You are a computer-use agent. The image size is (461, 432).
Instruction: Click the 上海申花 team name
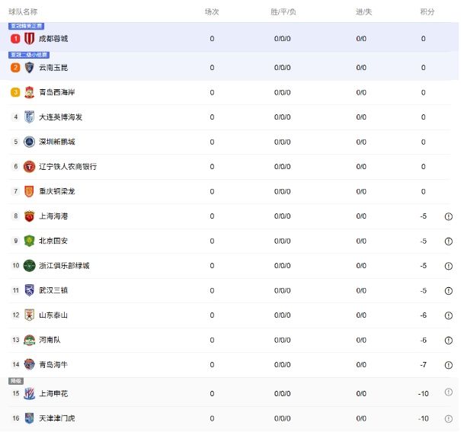pos(53,393)
